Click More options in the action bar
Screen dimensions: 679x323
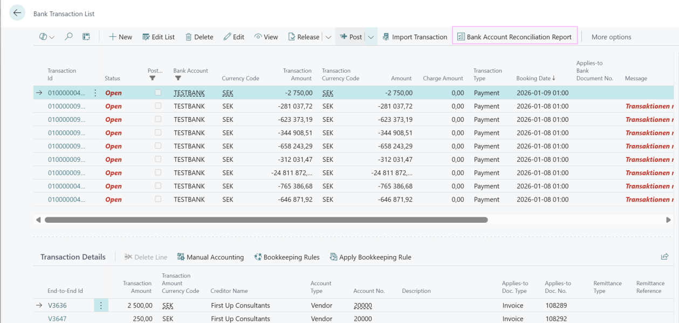(611, 37)
